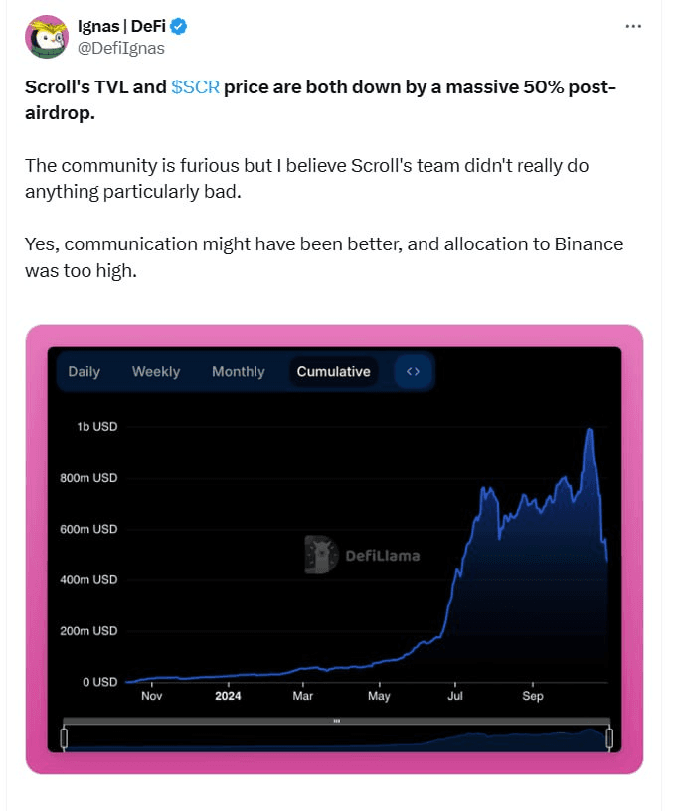681x811 pixels.
Task: Click the 2024 label on x-axis
Action: [x=228, y=696]
